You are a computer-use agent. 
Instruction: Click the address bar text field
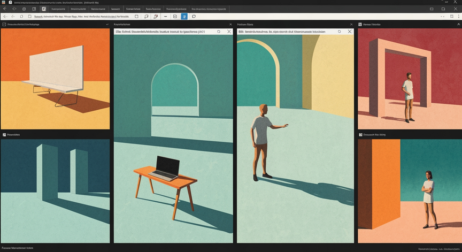pyautogui.click(x=82, y=17)
